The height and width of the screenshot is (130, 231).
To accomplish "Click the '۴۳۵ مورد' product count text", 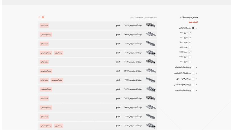I will coord(134,17).
